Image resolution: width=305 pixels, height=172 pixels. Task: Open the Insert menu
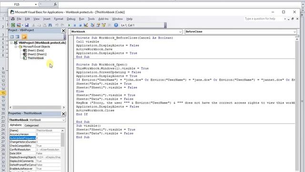[x=47, y=19]
